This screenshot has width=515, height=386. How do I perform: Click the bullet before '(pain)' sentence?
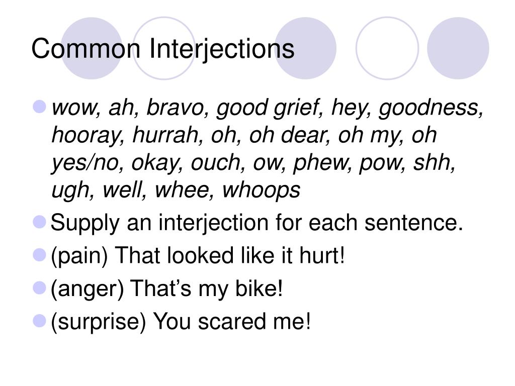tap(39, 255)
